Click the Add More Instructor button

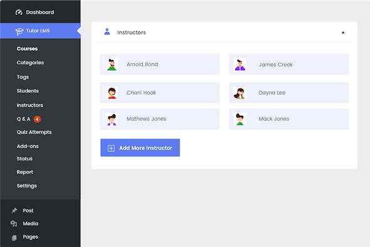coord(140,148)
